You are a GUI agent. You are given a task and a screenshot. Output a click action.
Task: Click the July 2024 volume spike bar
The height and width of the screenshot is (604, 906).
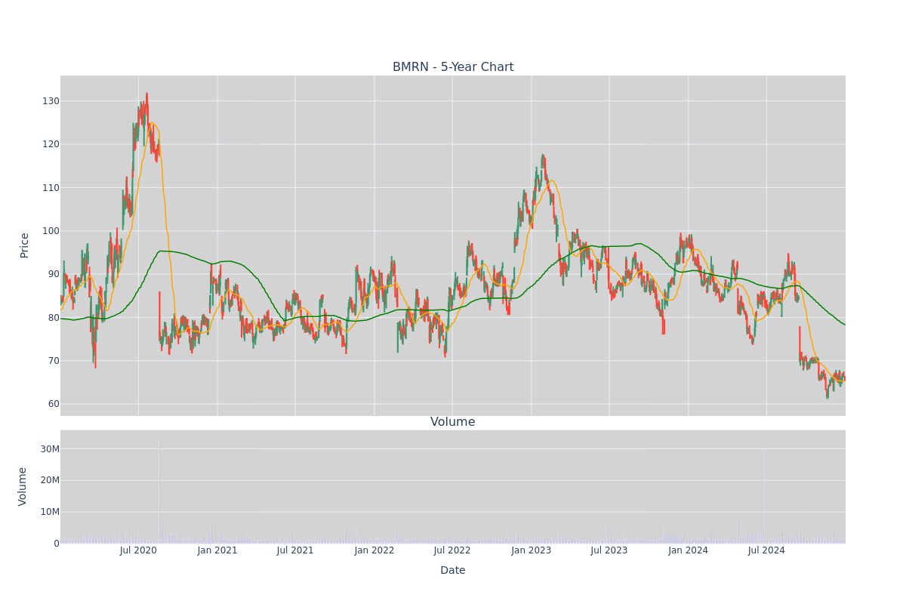point(762,498)
